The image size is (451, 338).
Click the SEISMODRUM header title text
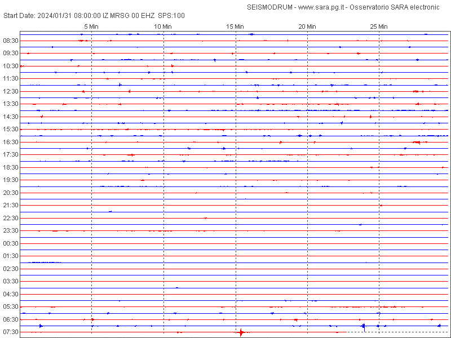pyautogui.click(x=343, y=7)
